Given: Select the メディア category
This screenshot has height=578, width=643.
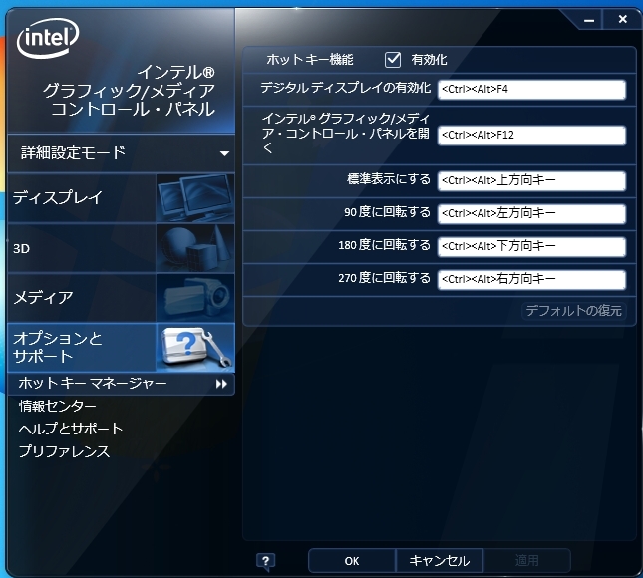Looking at the screenshot, I should tap(121, 298).
